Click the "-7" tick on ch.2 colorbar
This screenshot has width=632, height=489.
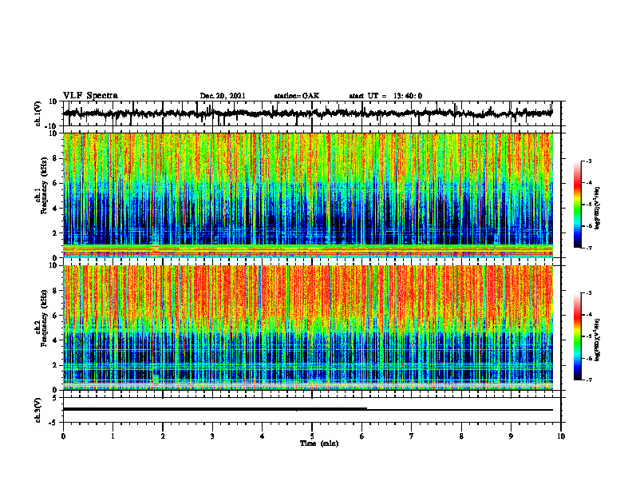[588, 380]
